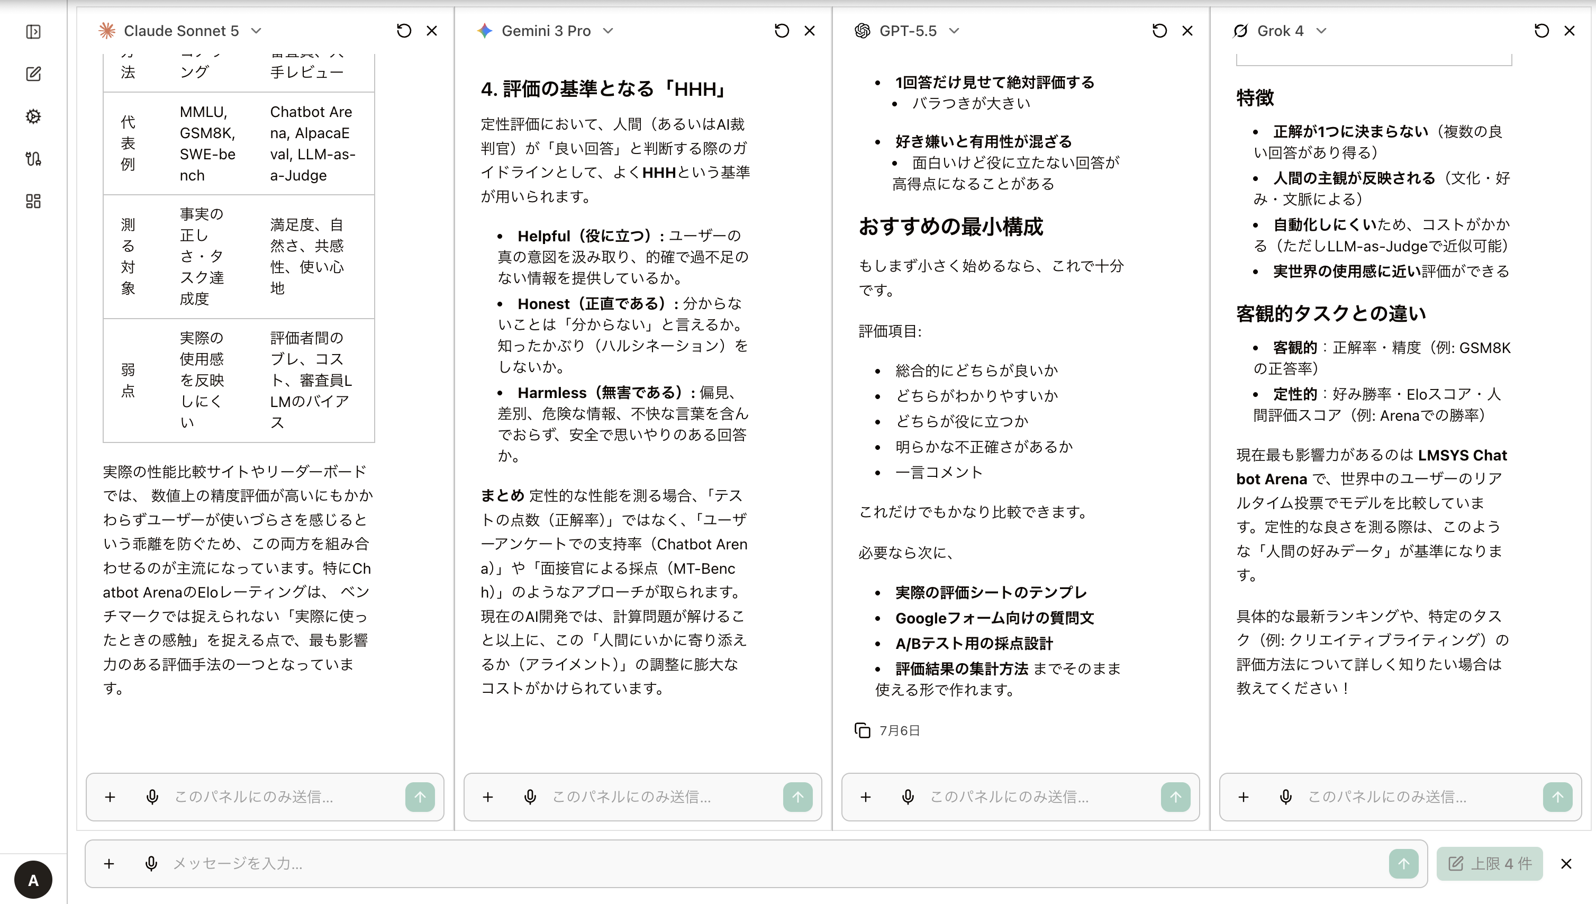Screen dimensions: 1596x904
Task: Open settings gear in sidebar
Action: [x=33, y=116]
